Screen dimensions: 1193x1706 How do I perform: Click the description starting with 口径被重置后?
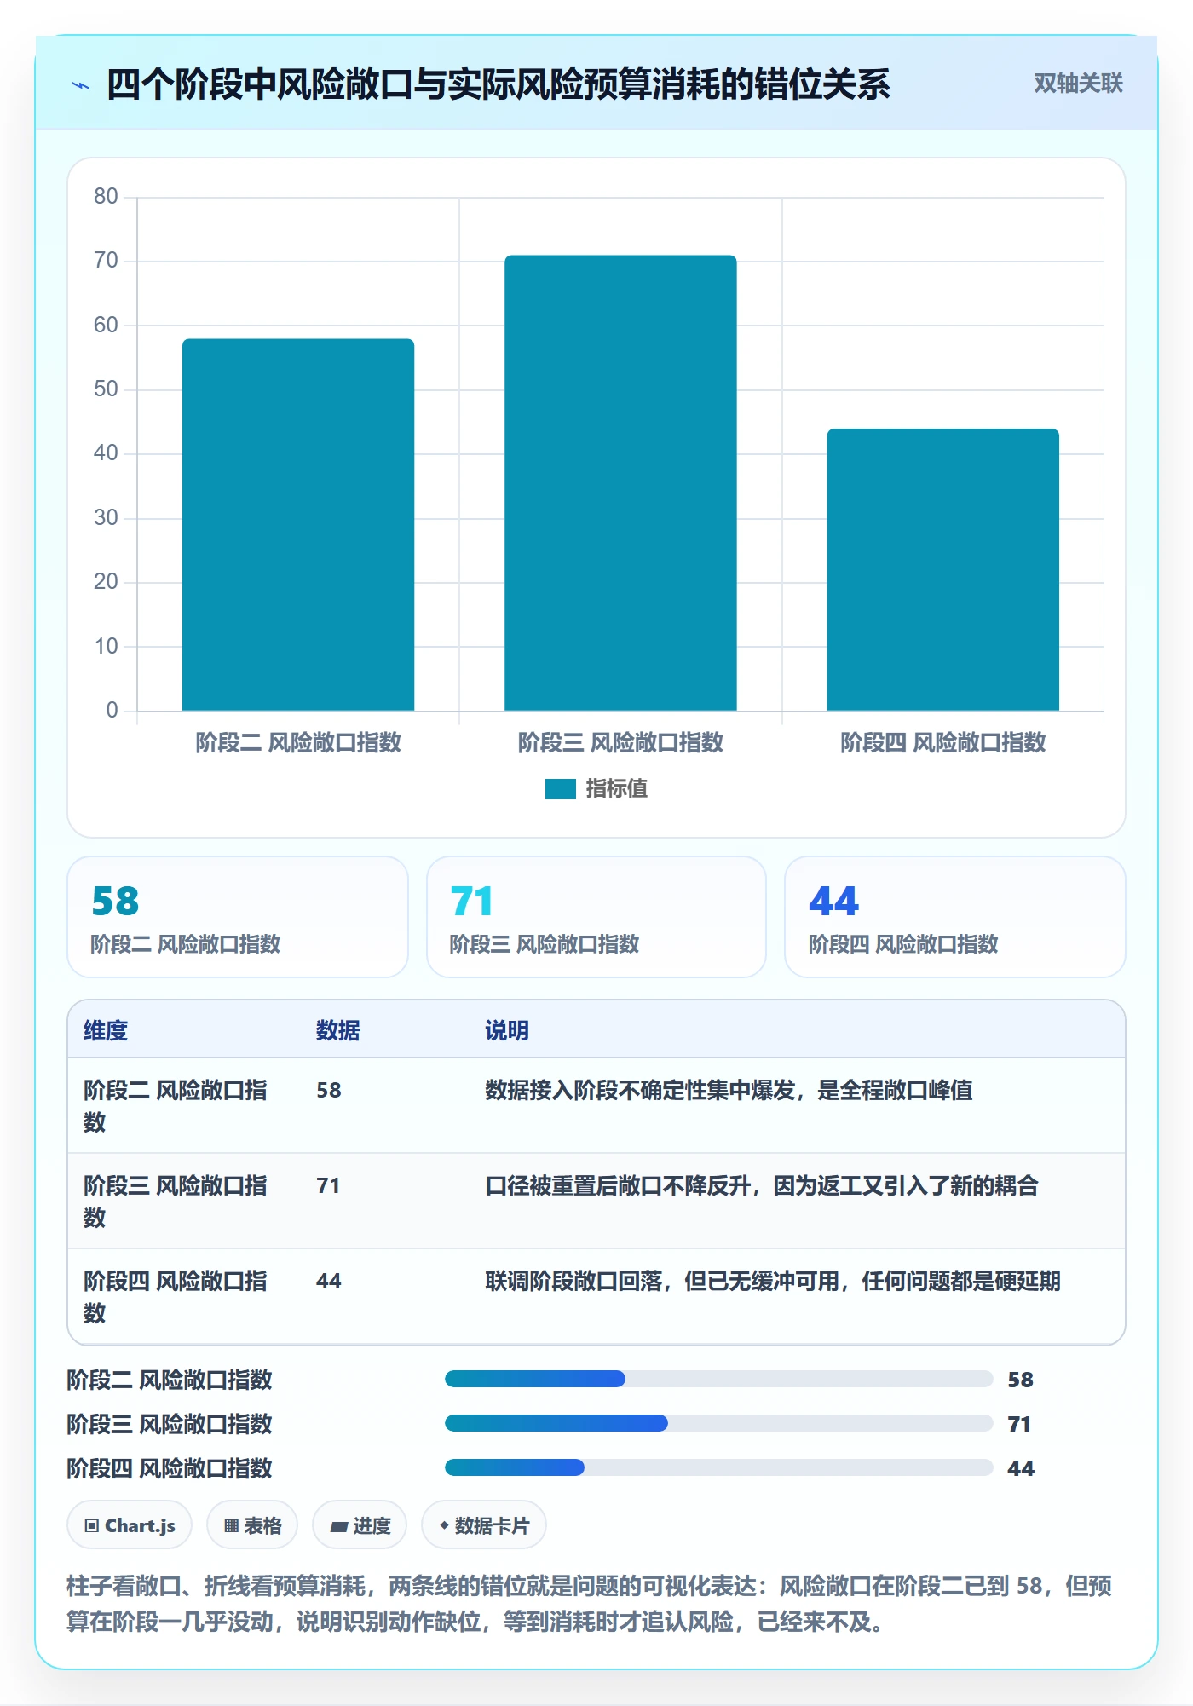point(762,1185)
